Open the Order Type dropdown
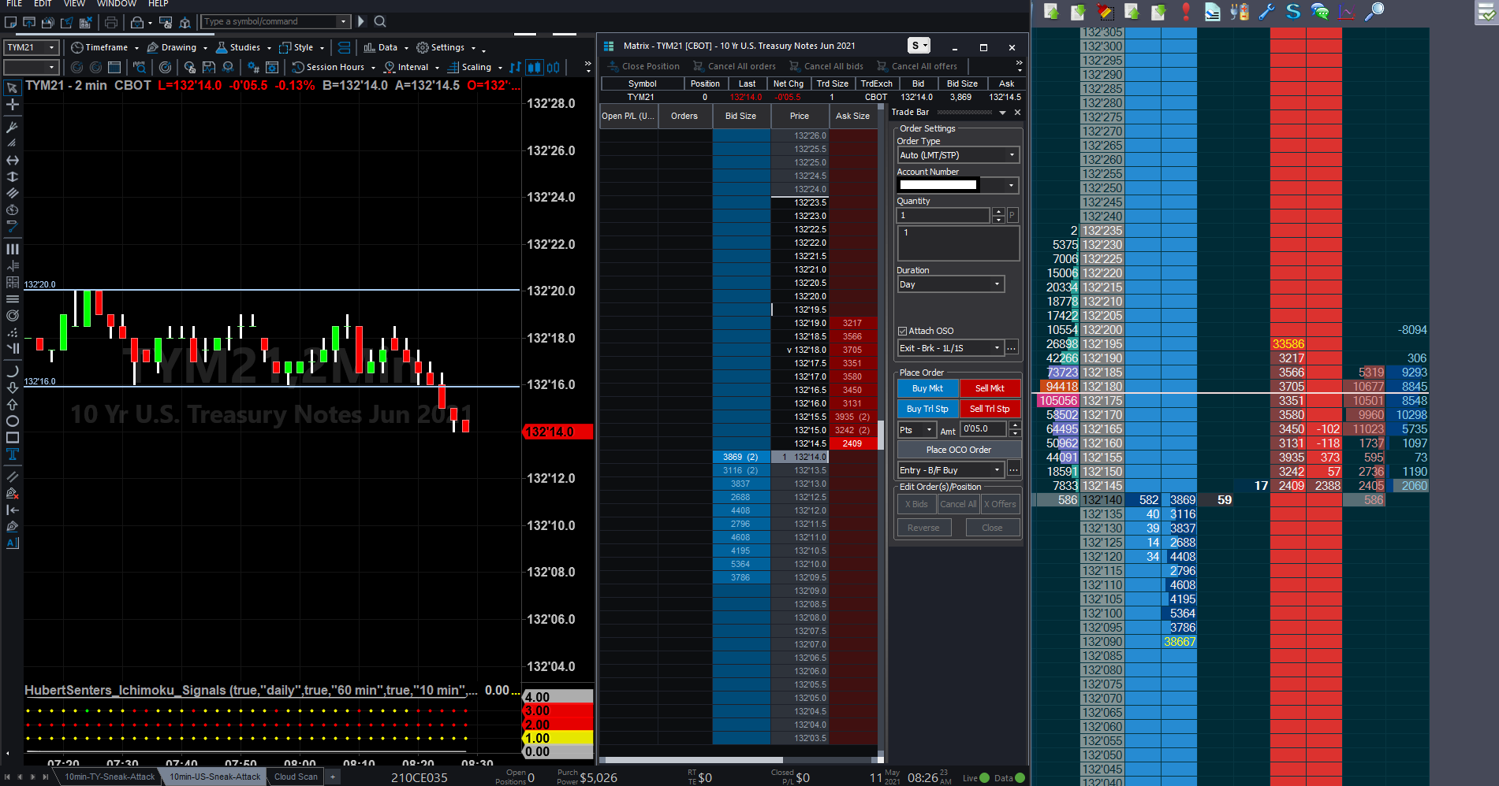The image size is (1499, 786). tap(958, 155)
